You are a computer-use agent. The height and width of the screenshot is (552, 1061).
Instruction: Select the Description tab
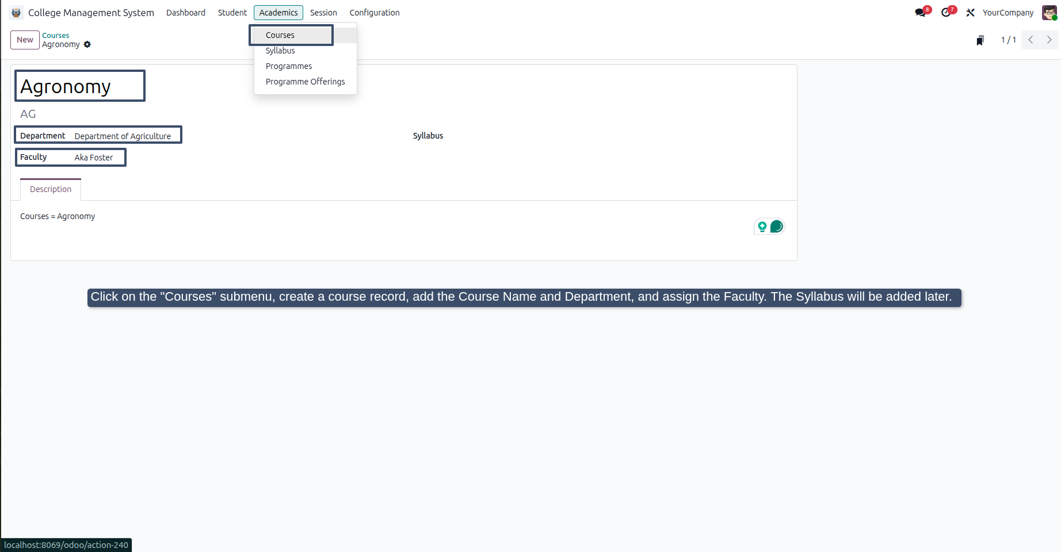coord(51,189)
